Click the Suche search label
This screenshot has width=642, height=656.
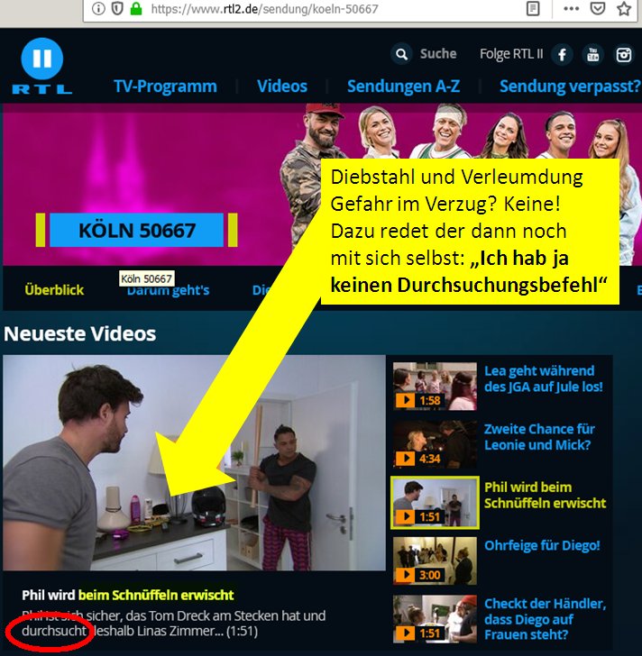pyautogui.click(x=438, y=54)
